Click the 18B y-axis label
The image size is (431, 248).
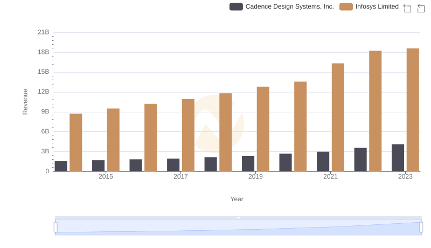point(44,52)
